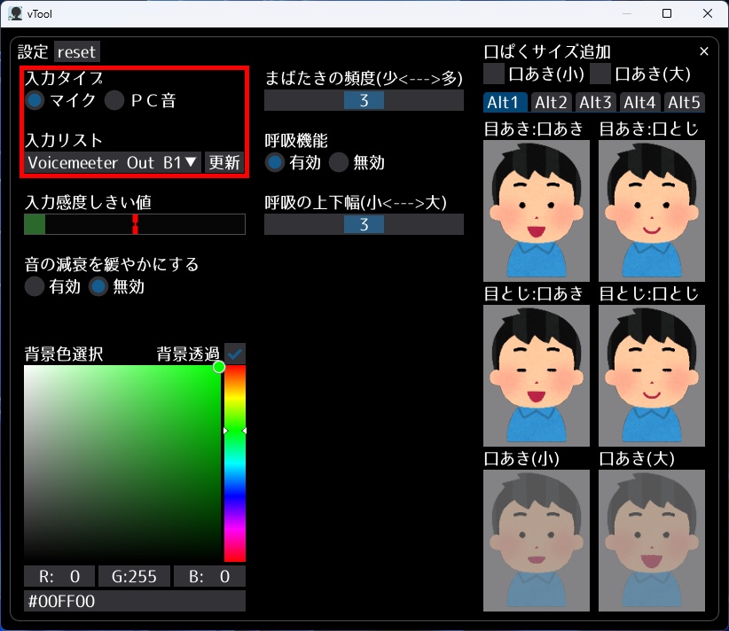The width and height of the screenshot is (729, 631).
Task: Select the マイク input type radio button
Action: point(35,100)
